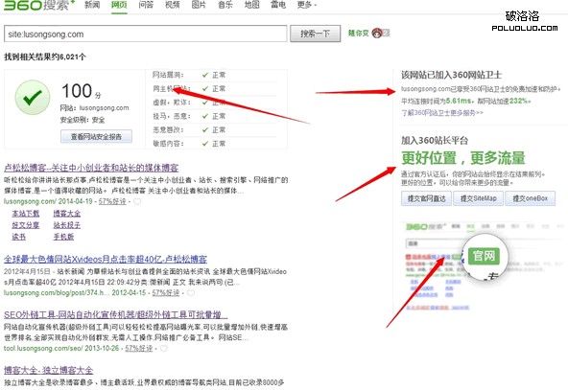Go to the 图片 tab
This screenshot has height=390, width=568.
click(199, 5)
